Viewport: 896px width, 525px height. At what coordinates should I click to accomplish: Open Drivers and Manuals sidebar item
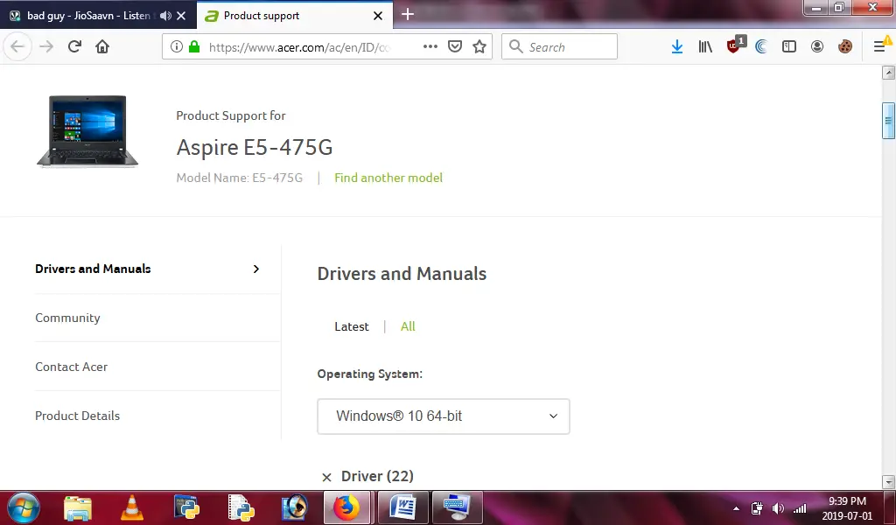tap(93, 269)
